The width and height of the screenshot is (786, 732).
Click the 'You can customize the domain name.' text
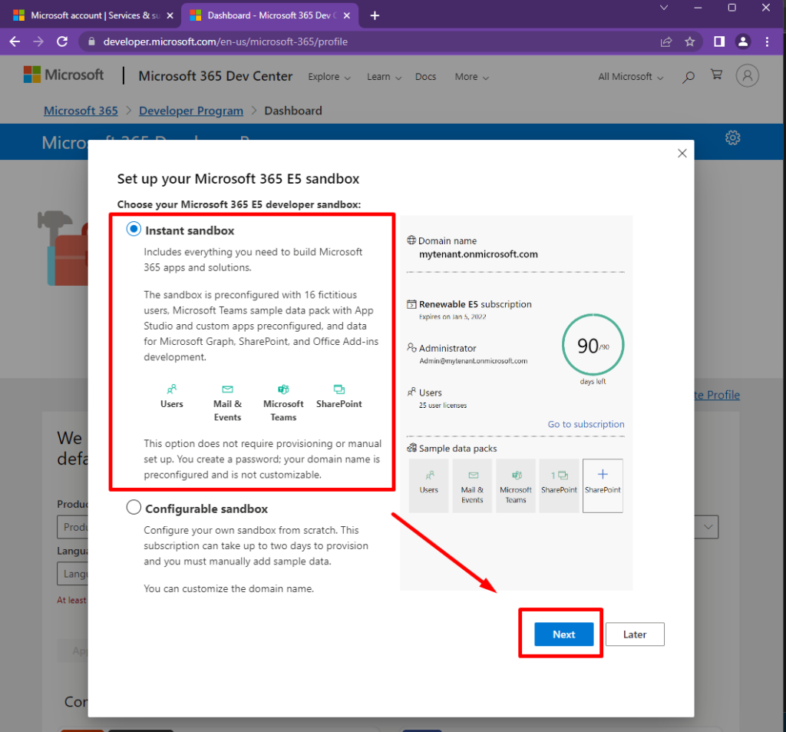[x=229, y=588]
